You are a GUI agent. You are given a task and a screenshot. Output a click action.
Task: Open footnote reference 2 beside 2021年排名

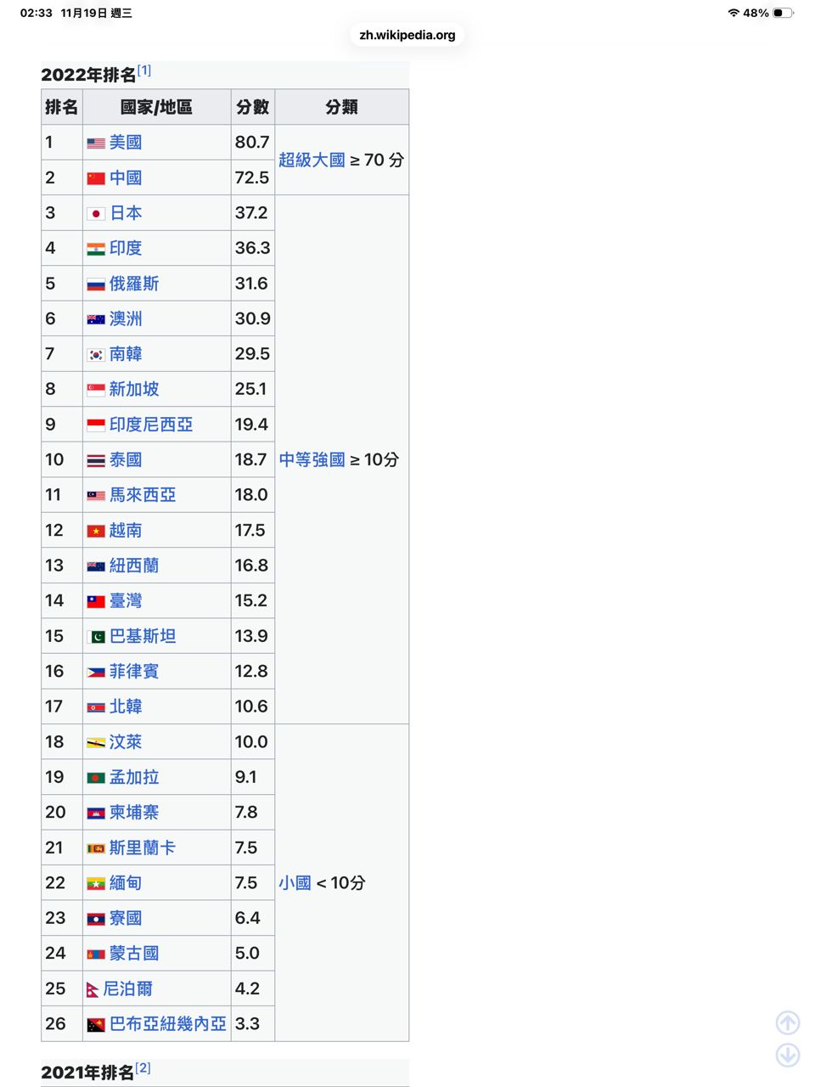pyautogui.click(x=143, y=1067)
